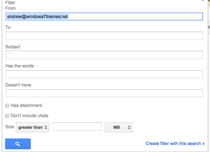Click the Has the words field
The width and height of the screenshot is (210, 152).
click(x=104, y=74)
